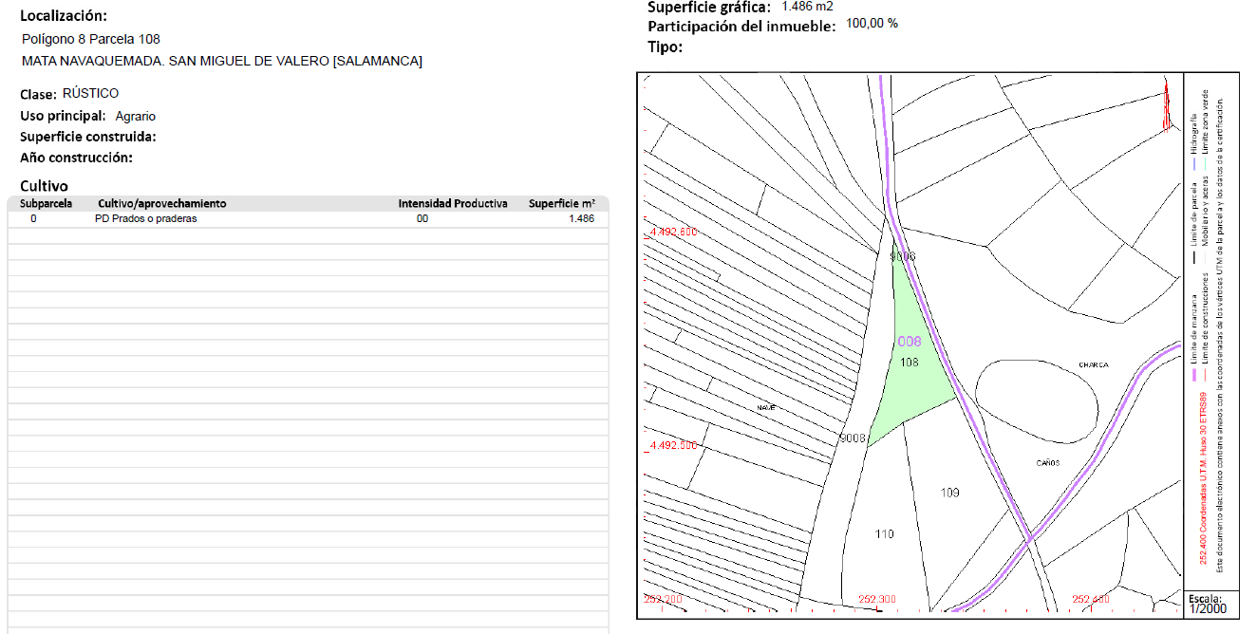Click the Intensidad Productiva column header

click(452, 204)
